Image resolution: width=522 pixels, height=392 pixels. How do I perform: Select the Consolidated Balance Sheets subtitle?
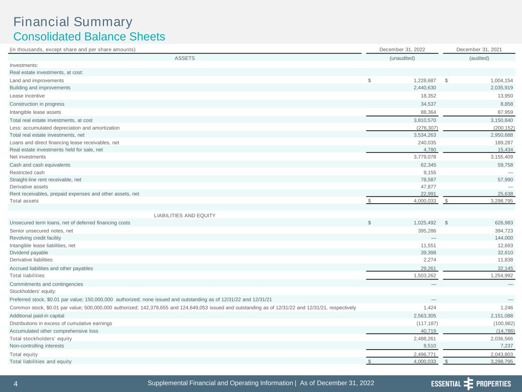(89, 37)
